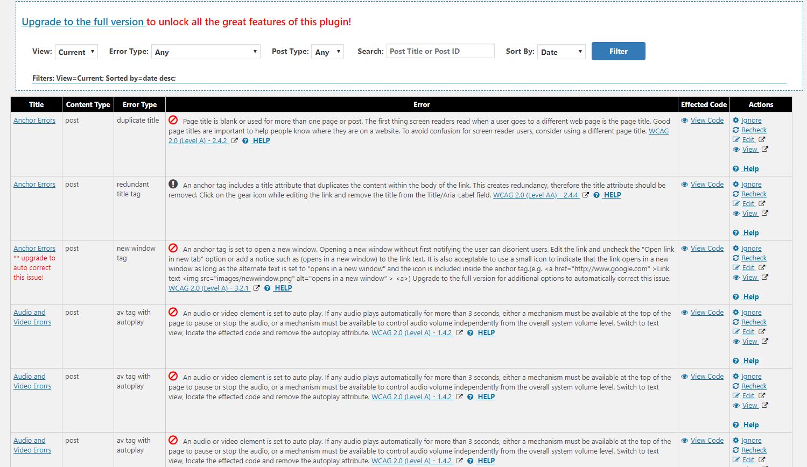
Task: Apply filters with the Filter button
Action: coord(618,51)
